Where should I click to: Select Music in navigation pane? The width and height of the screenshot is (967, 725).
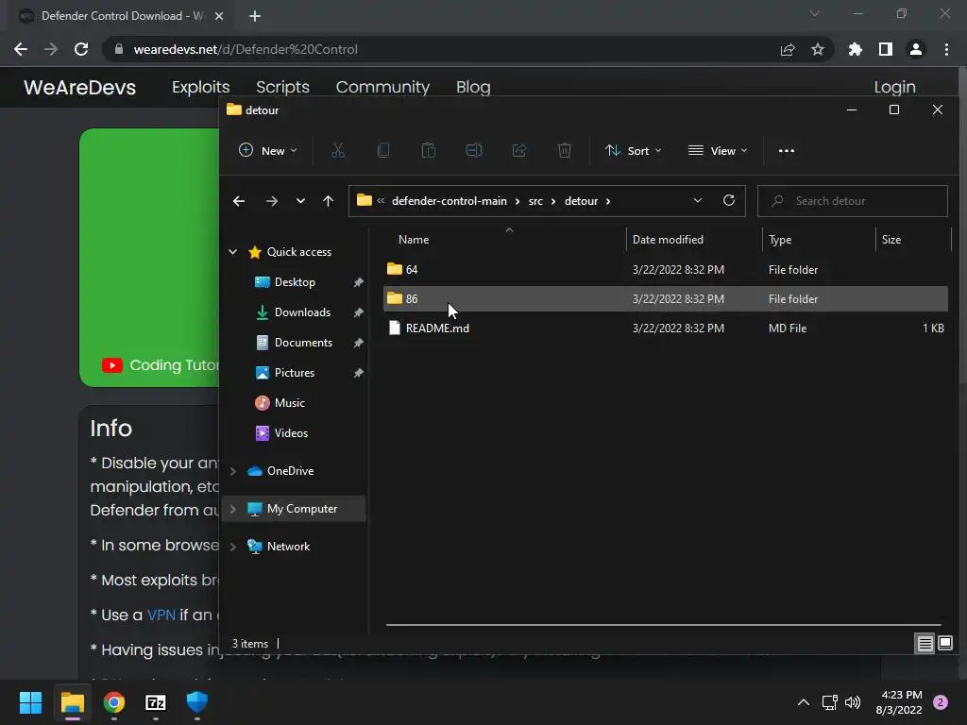click(289, 402)
